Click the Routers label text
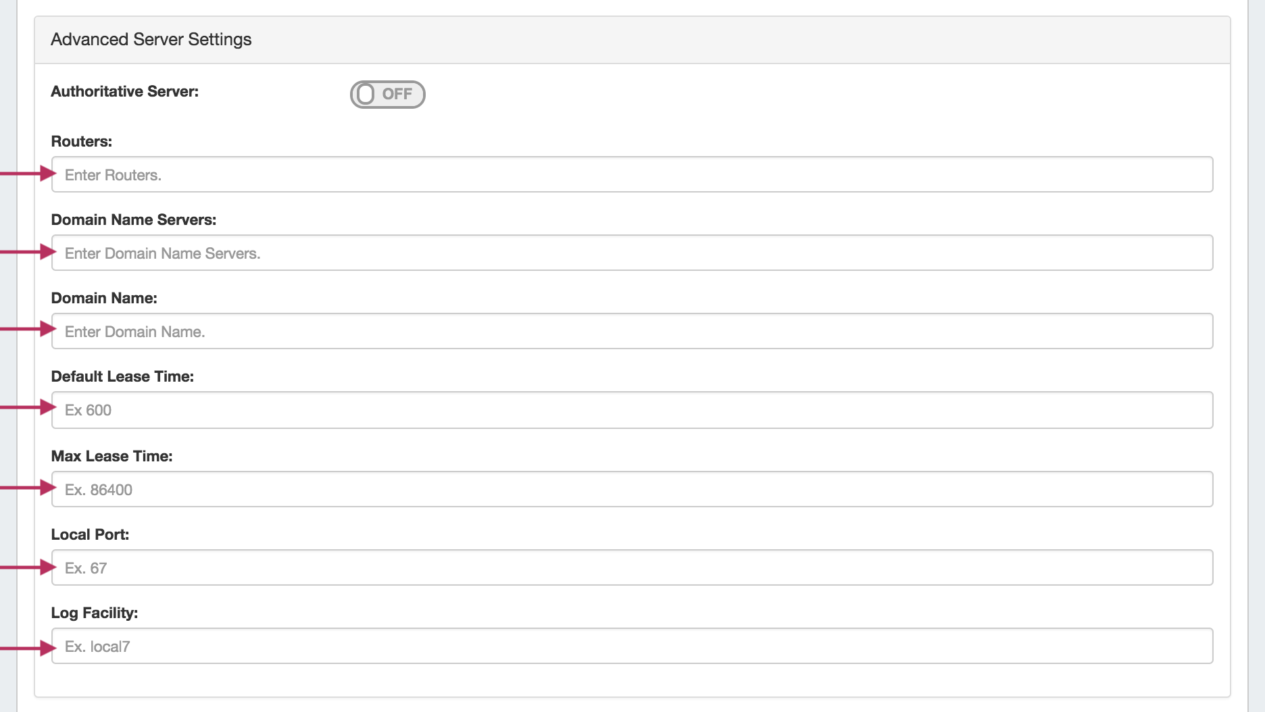Image resolution: width=1265 pixels, height=712 pixels. click(82, 142)
